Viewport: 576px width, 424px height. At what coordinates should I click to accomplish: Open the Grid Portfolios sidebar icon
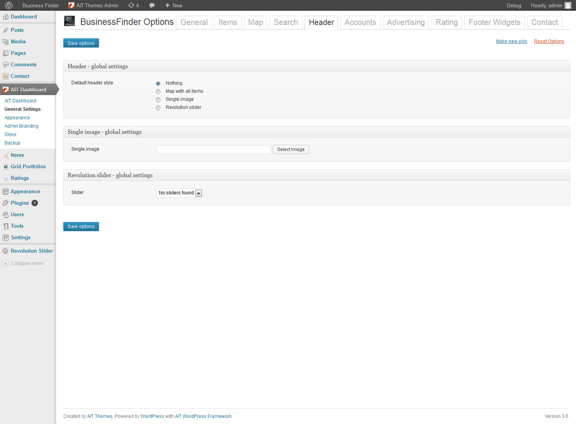coord(5,167)
